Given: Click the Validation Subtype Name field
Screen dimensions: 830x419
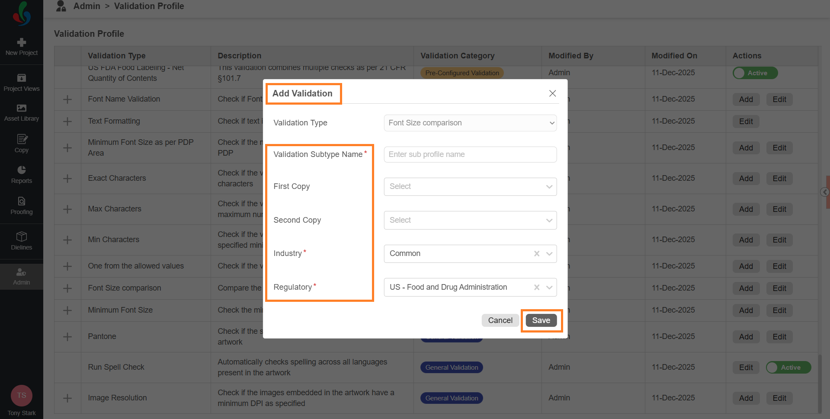Looking at the screenshot, I should coord(470,155).
